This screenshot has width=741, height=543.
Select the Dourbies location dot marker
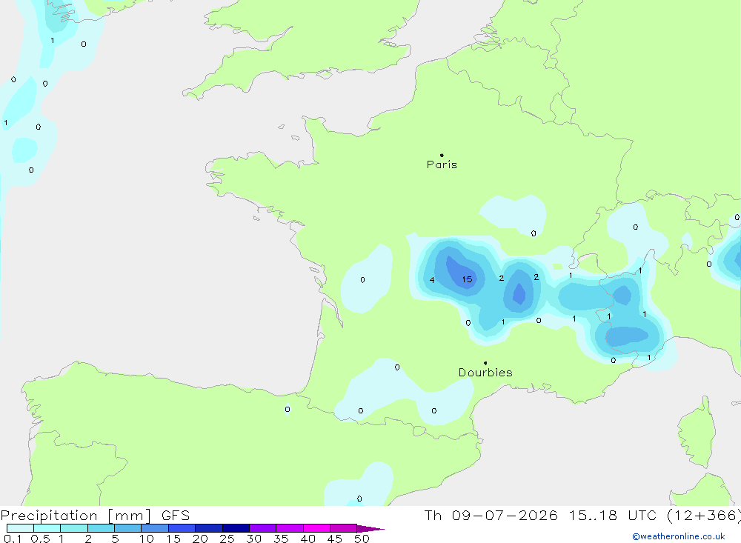click(x=485, y=363)
